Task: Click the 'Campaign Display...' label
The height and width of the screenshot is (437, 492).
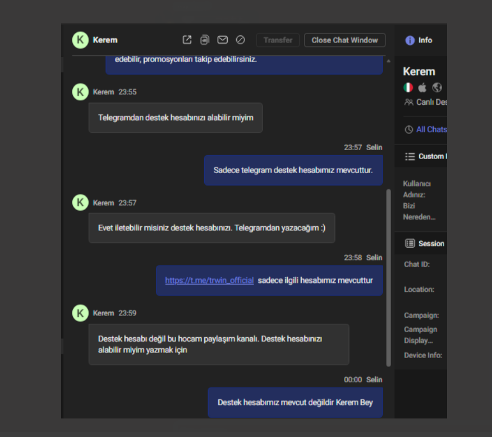Action: (x=420, y=335)
